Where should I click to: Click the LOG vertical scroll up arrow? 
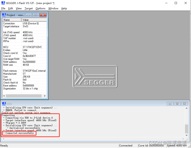click(187, 108)
